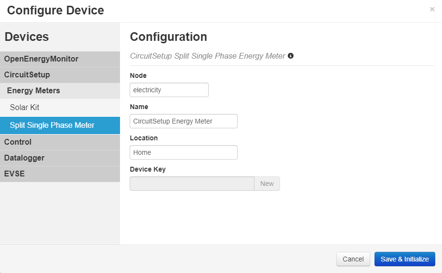Image resolution: width=442 pixels, height=273 pixels.
Task: Click Save & Initialize
Action: click(x=404, y=259)
